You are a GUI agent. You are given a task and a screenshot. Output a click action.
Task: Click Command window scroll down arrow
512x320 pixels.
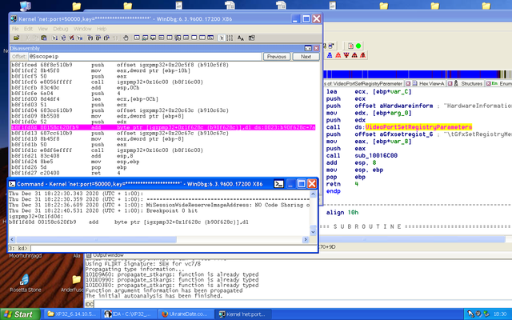[313, 232]
